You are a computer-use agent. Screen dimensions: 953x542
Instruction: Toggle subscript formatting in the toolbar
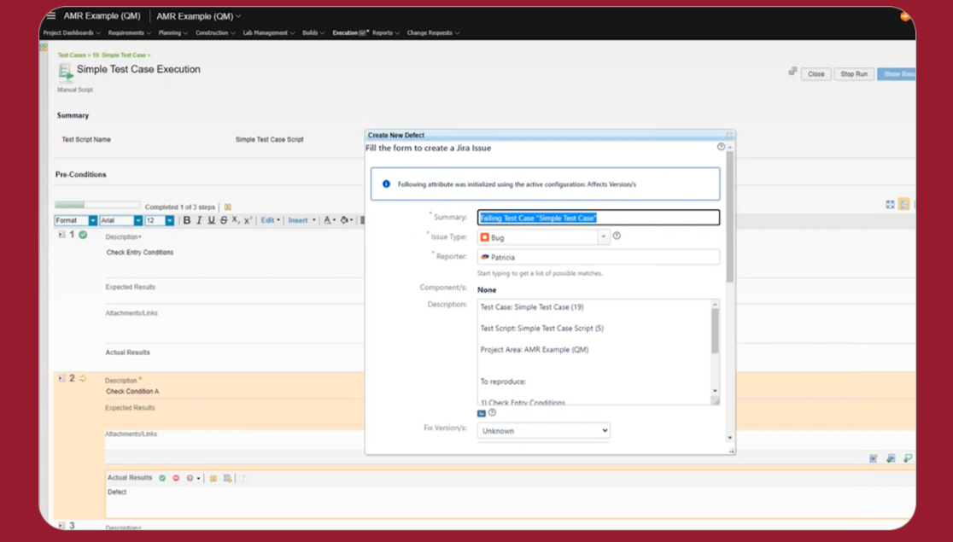(x=236, y=220)
